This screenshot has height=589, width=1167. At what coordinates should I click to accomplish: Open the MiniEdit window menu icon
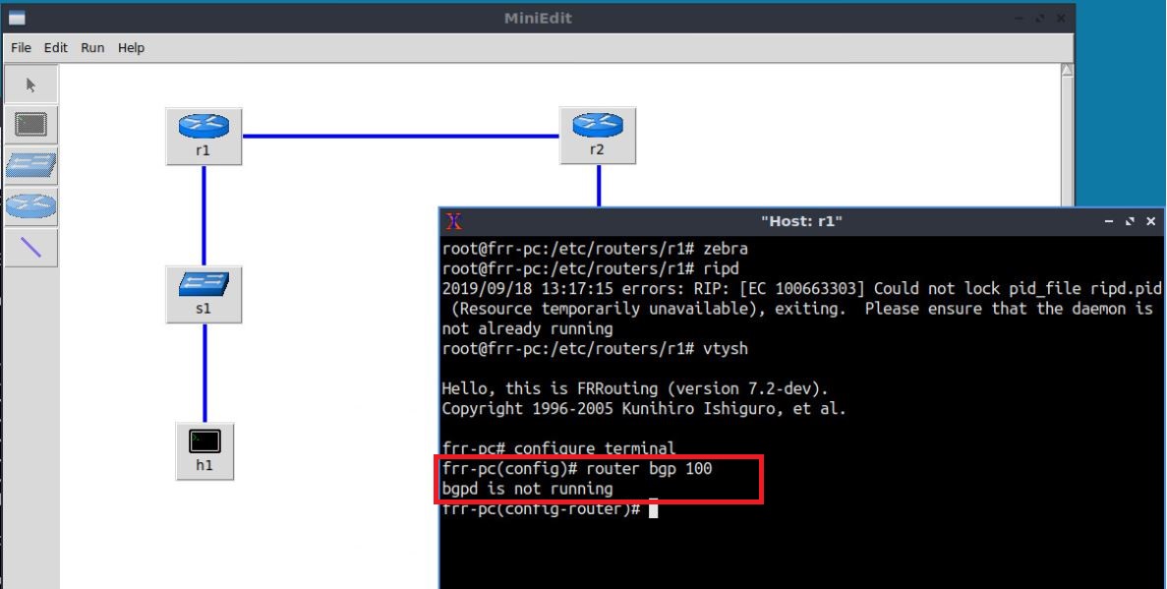16,19
